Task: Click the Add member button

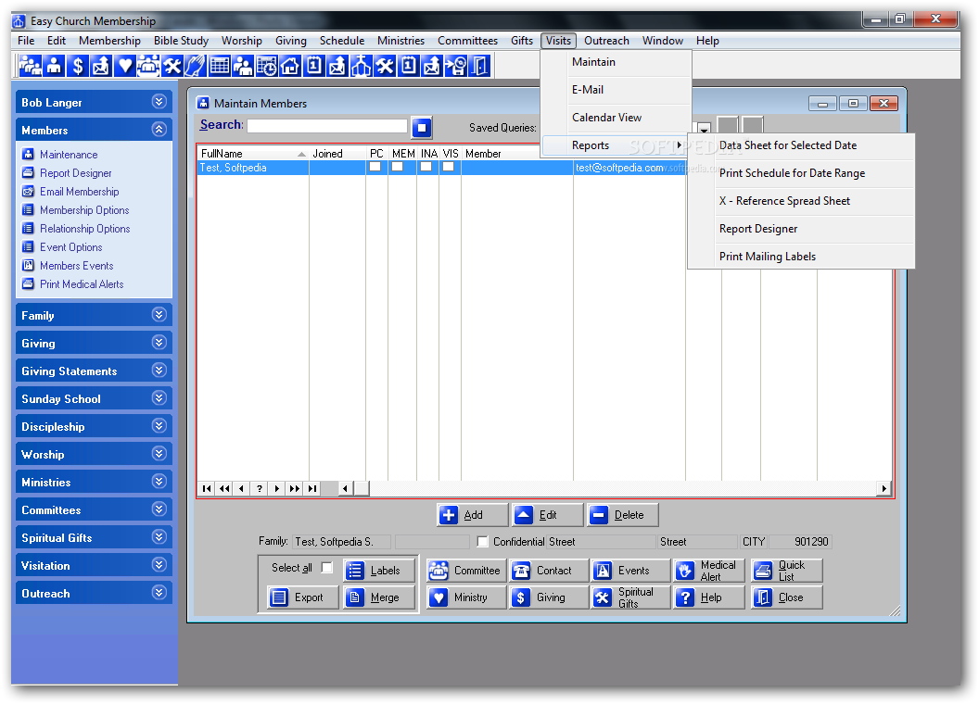Action: pos(471,515)
